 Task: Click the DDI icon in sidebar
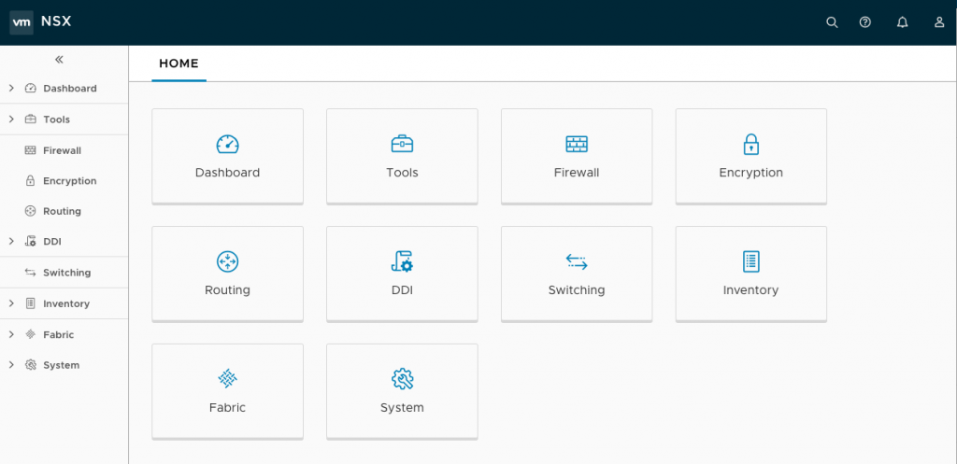31,242
